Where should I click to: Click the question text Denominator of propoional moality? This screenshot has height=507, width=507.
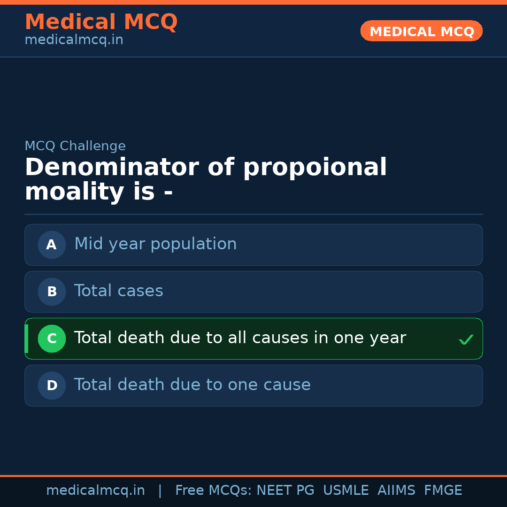pos(205,178)
